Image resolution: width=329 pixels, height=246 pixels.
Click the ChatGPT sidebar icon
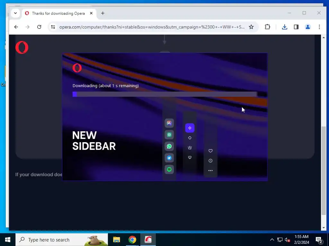tap(169, 135)
